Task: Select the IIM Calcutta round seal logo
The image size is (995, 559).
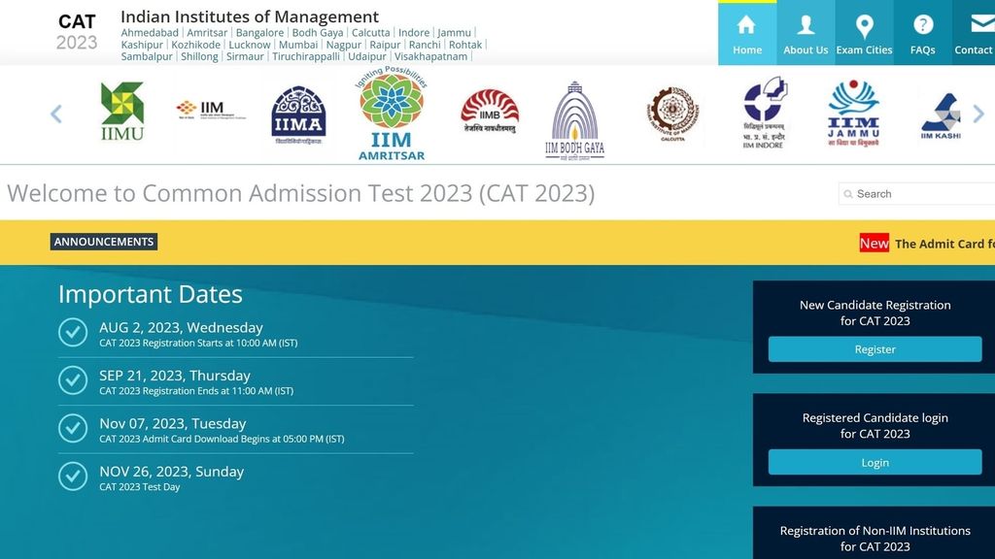Action: (x=672, y=115)
